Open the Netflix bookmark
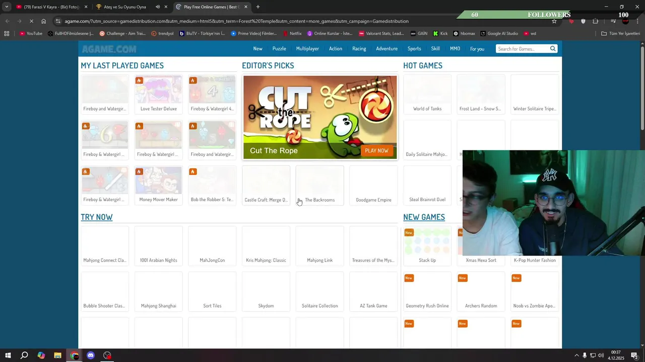The width and height of the screenshot is (645, 362). [x=292, y=34]
